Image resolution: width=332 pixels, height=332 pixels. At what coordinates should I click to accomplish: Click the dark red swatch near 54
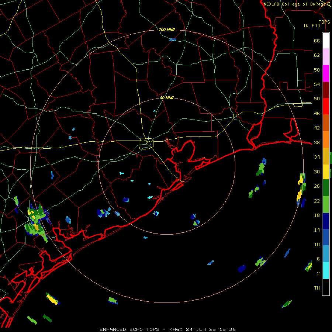pos(326,90)
